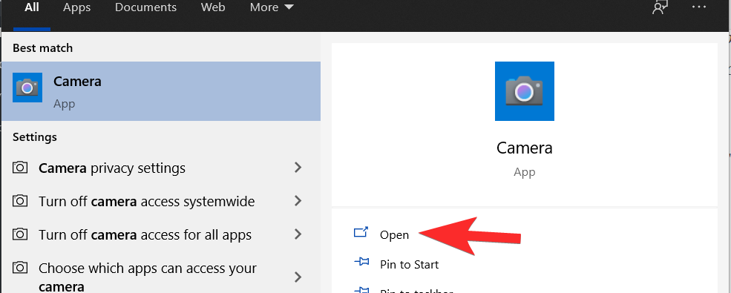Click the Best match heading
731x293 pixels.
point(42,48)
